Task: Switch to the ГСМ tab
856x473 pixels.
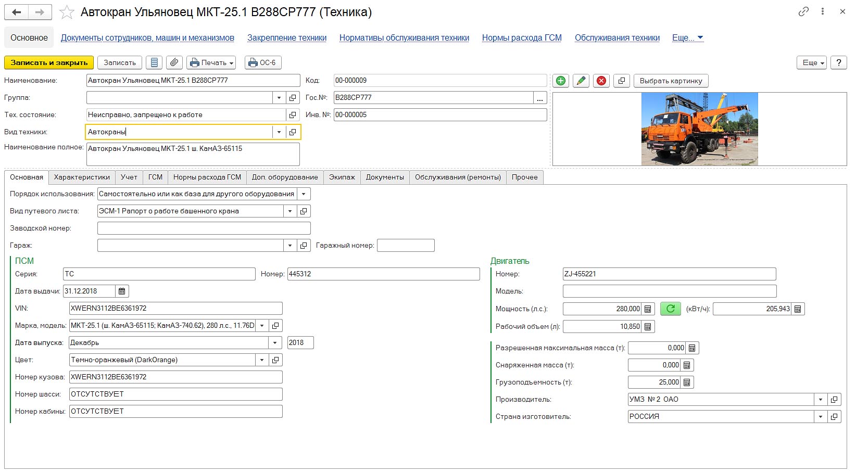Action: point(155,177)
